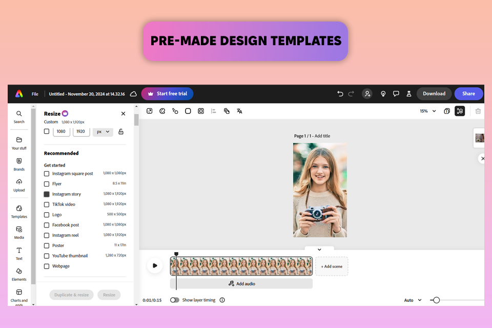Click the width field showing 1080
The height and width of the screenshot is (328, 492).
tap(61, 132)
